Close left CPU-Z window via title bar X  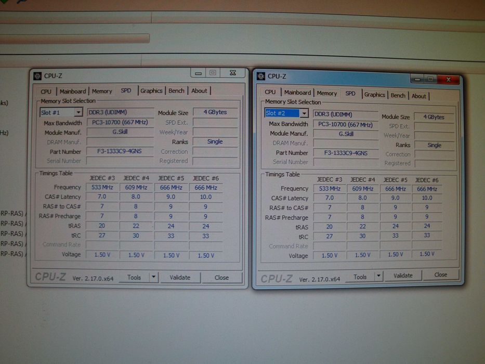(233, 73)
